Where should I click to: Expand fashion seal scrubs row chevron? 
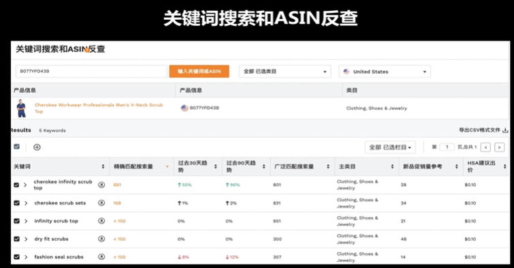click(x=26, y=257)
